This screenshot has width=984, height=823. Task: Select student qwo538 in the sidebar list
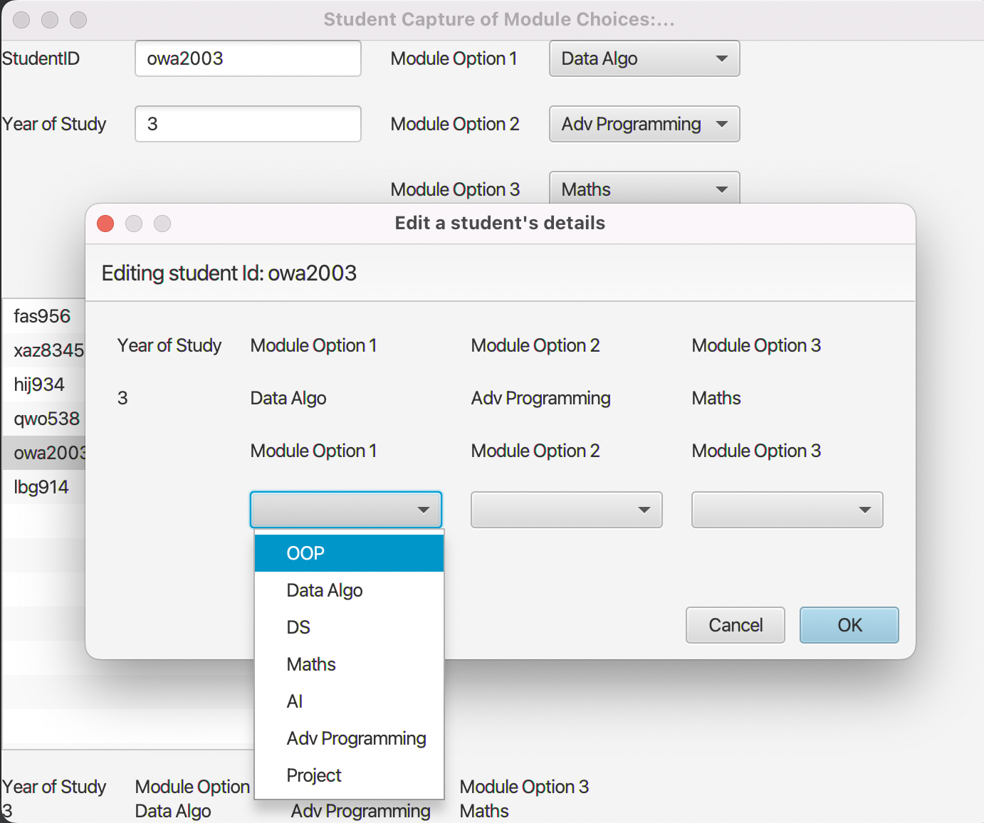(x=46, y=419)
